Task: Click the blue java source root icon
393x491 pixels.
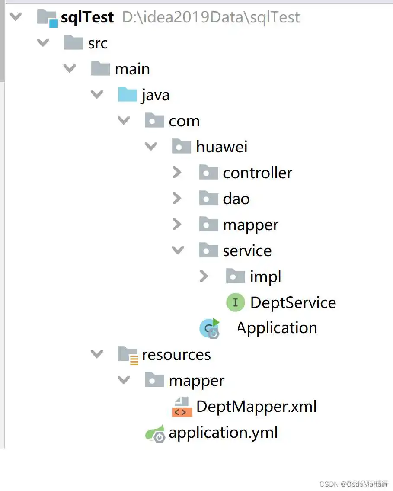Action: point(128,95)
